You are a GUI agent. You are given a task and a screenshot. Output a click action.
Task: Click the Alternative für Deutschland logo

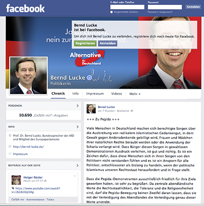tap(87, 58)
